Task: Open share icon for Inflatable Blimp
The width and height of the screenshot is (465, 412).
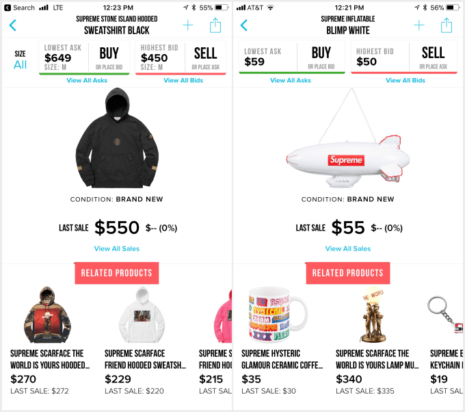Action: click(447, 25)
